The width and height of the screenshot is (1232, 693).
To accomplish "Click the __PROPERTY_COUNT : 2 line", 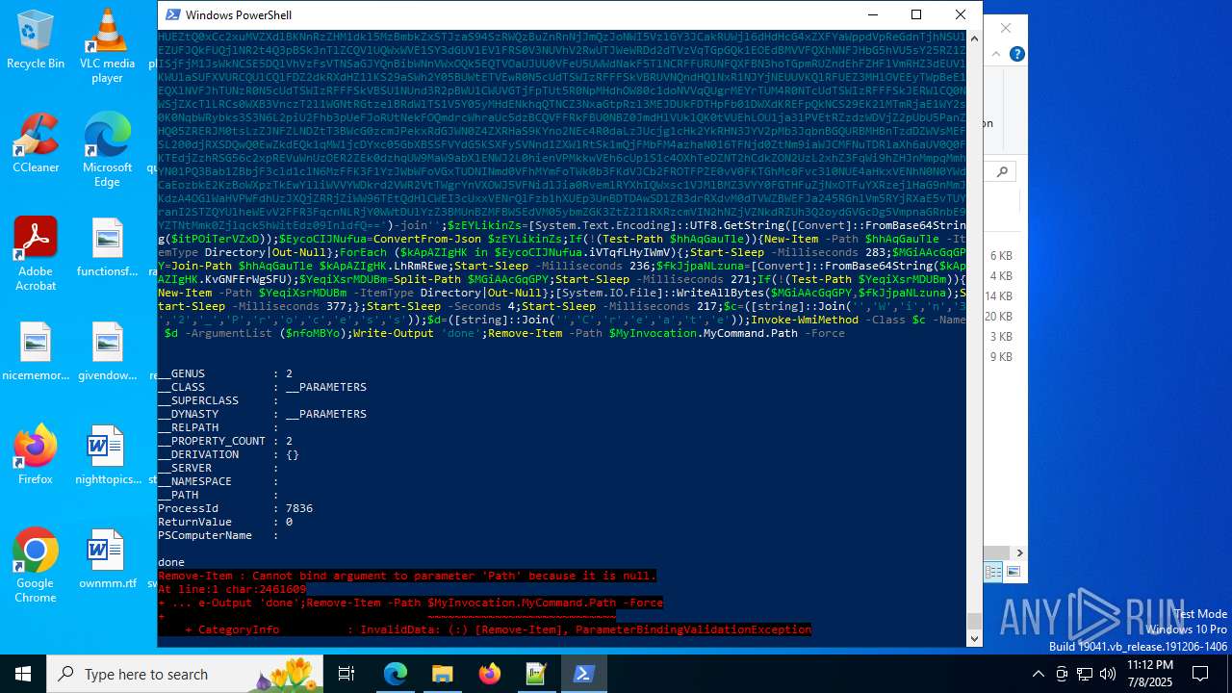I will 225,441.
